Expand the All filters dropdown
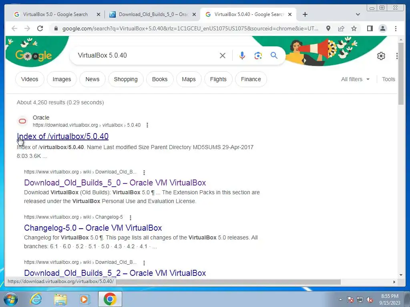The height and width of the screenshot is (307, 410). [x=356, y=79]
